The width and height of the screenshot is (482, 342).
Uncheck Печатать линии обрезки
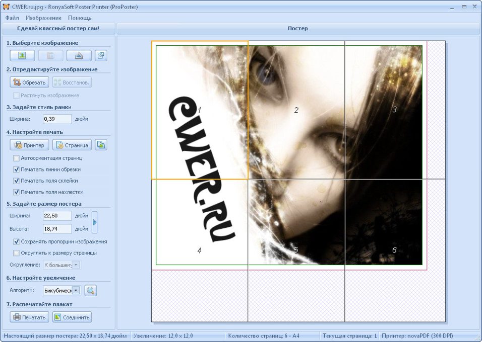17,169
